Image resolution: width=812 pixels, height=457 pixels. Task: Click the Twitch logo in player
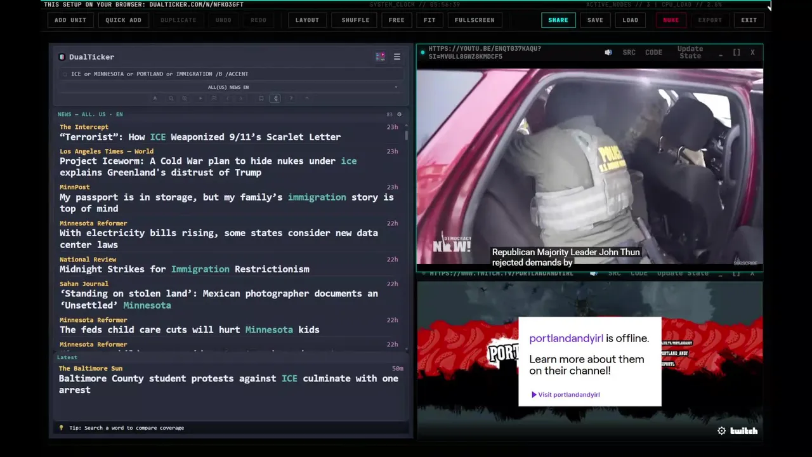[743, 431]
